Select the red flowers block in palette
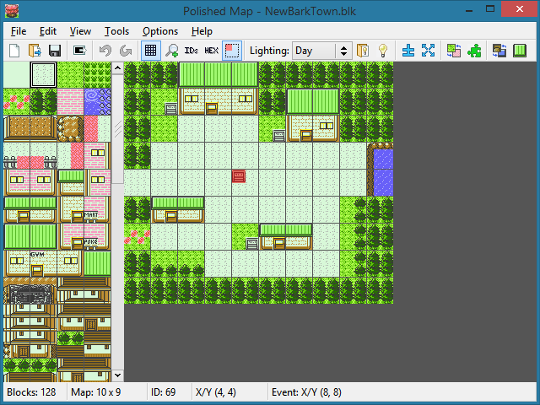 [17, 101]
